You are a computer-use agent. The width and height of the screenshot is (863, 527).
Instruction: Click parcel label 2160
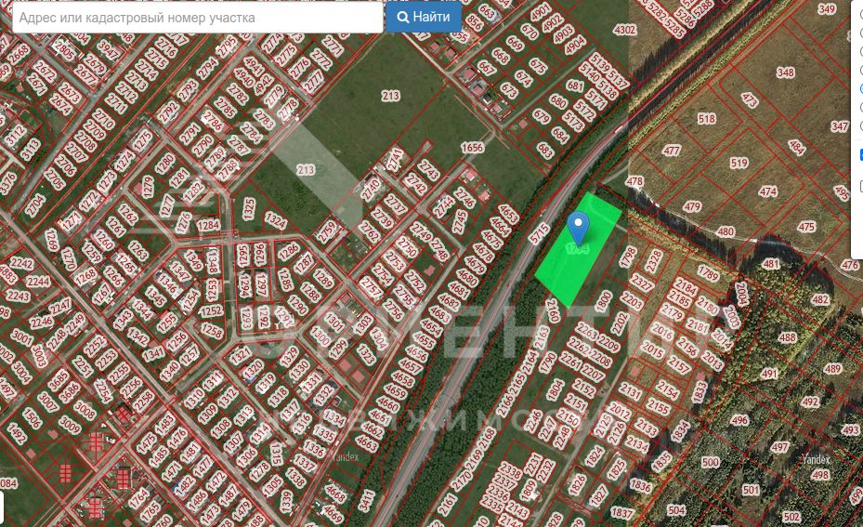click(553, 310)
